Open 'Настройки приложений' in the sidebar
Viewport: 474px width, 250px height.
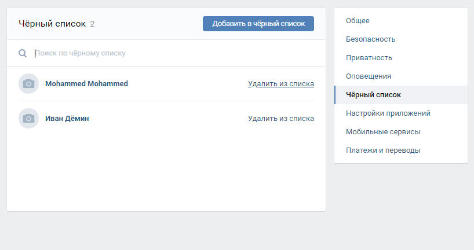[388, 113]
